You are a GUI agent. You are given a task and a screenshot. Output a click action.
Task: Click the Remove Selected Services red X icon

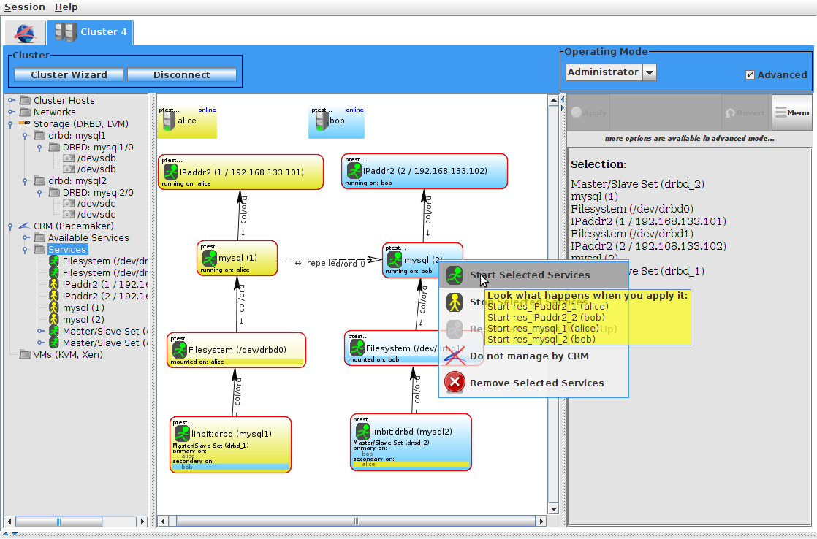click(x=454, y=382)
